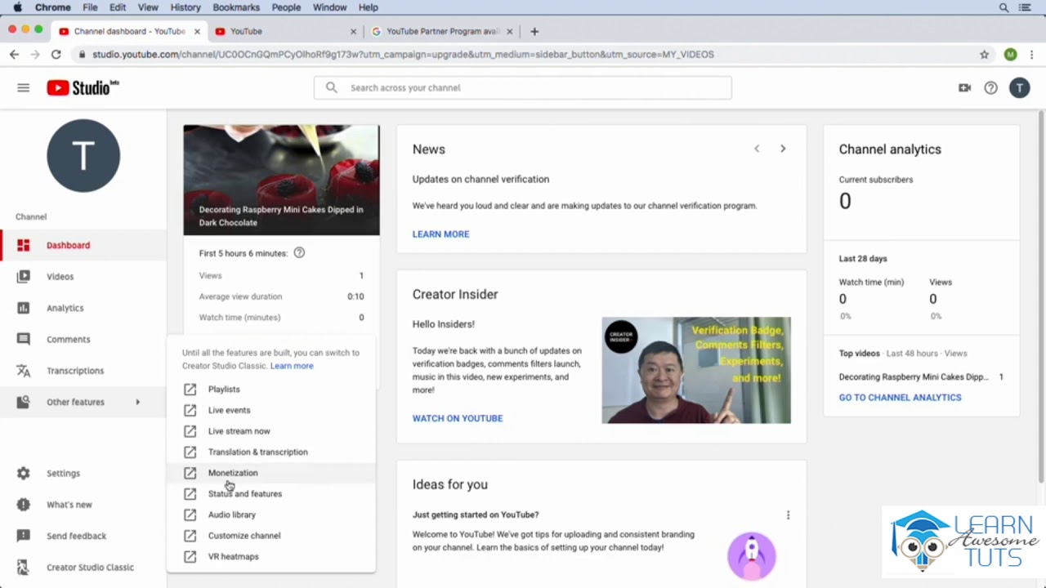Go to the previous News item

point(757,149)
